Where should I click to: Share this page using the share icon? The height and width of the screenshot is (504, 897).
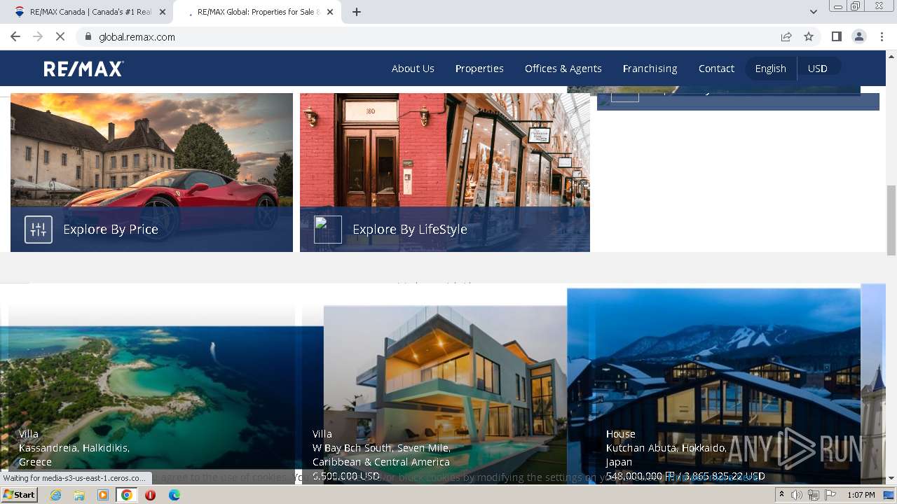(786, 36)
